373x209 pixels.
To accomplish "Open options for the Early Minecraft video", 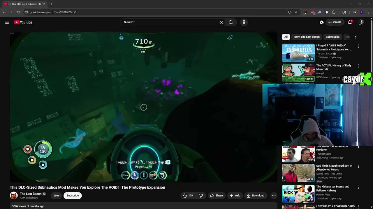I will click(x=358, y=66).
